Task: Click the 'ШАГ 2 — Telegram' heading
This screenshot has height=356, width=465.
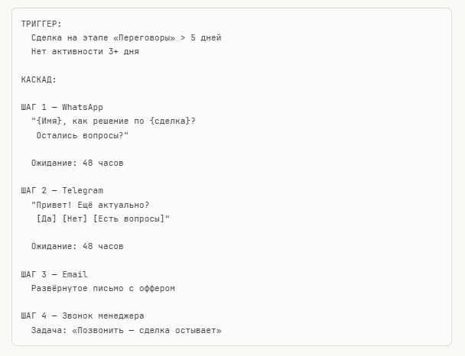Action: pos(62,190)
